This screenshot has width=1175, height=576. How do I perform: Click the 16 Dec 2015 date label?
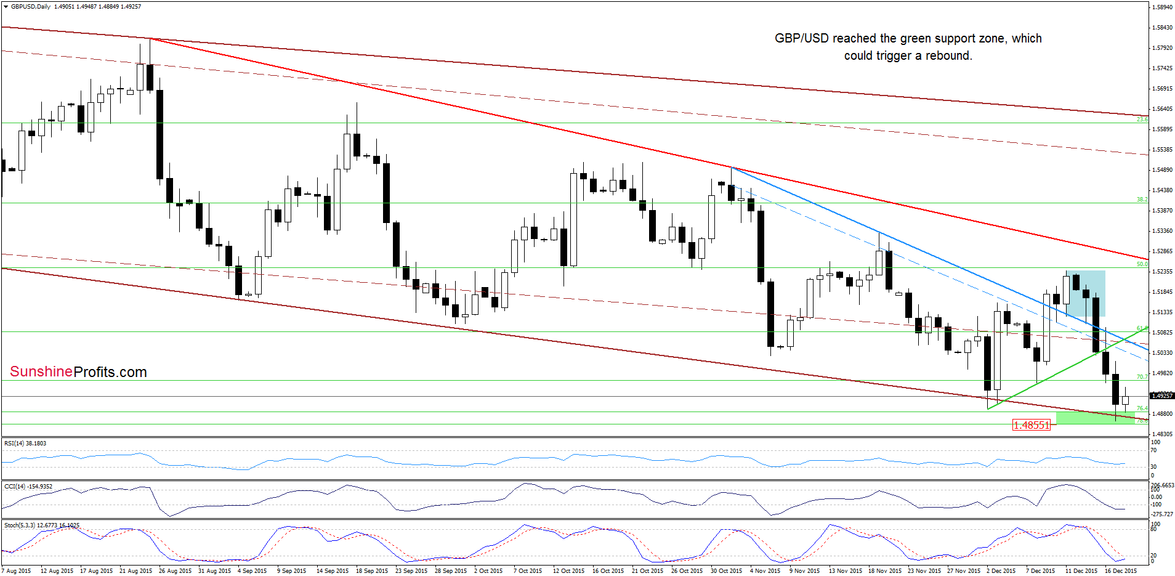[x=1121, y=571]
